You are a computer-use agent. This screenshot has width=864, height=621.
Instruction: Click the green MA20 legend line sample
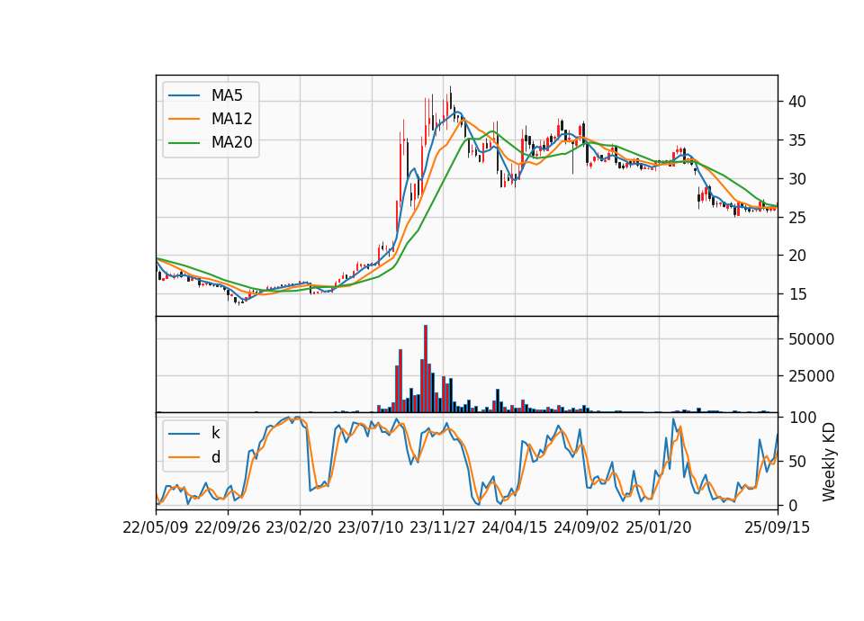(184, 143)
